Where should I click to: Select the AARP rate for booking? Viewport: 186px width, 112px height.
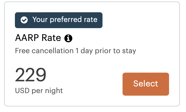146,84
